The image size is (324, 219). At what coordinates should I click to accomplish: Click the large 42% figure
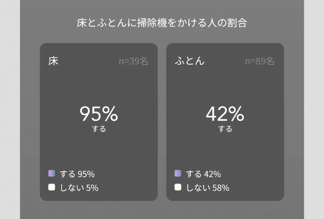(225, 114)
